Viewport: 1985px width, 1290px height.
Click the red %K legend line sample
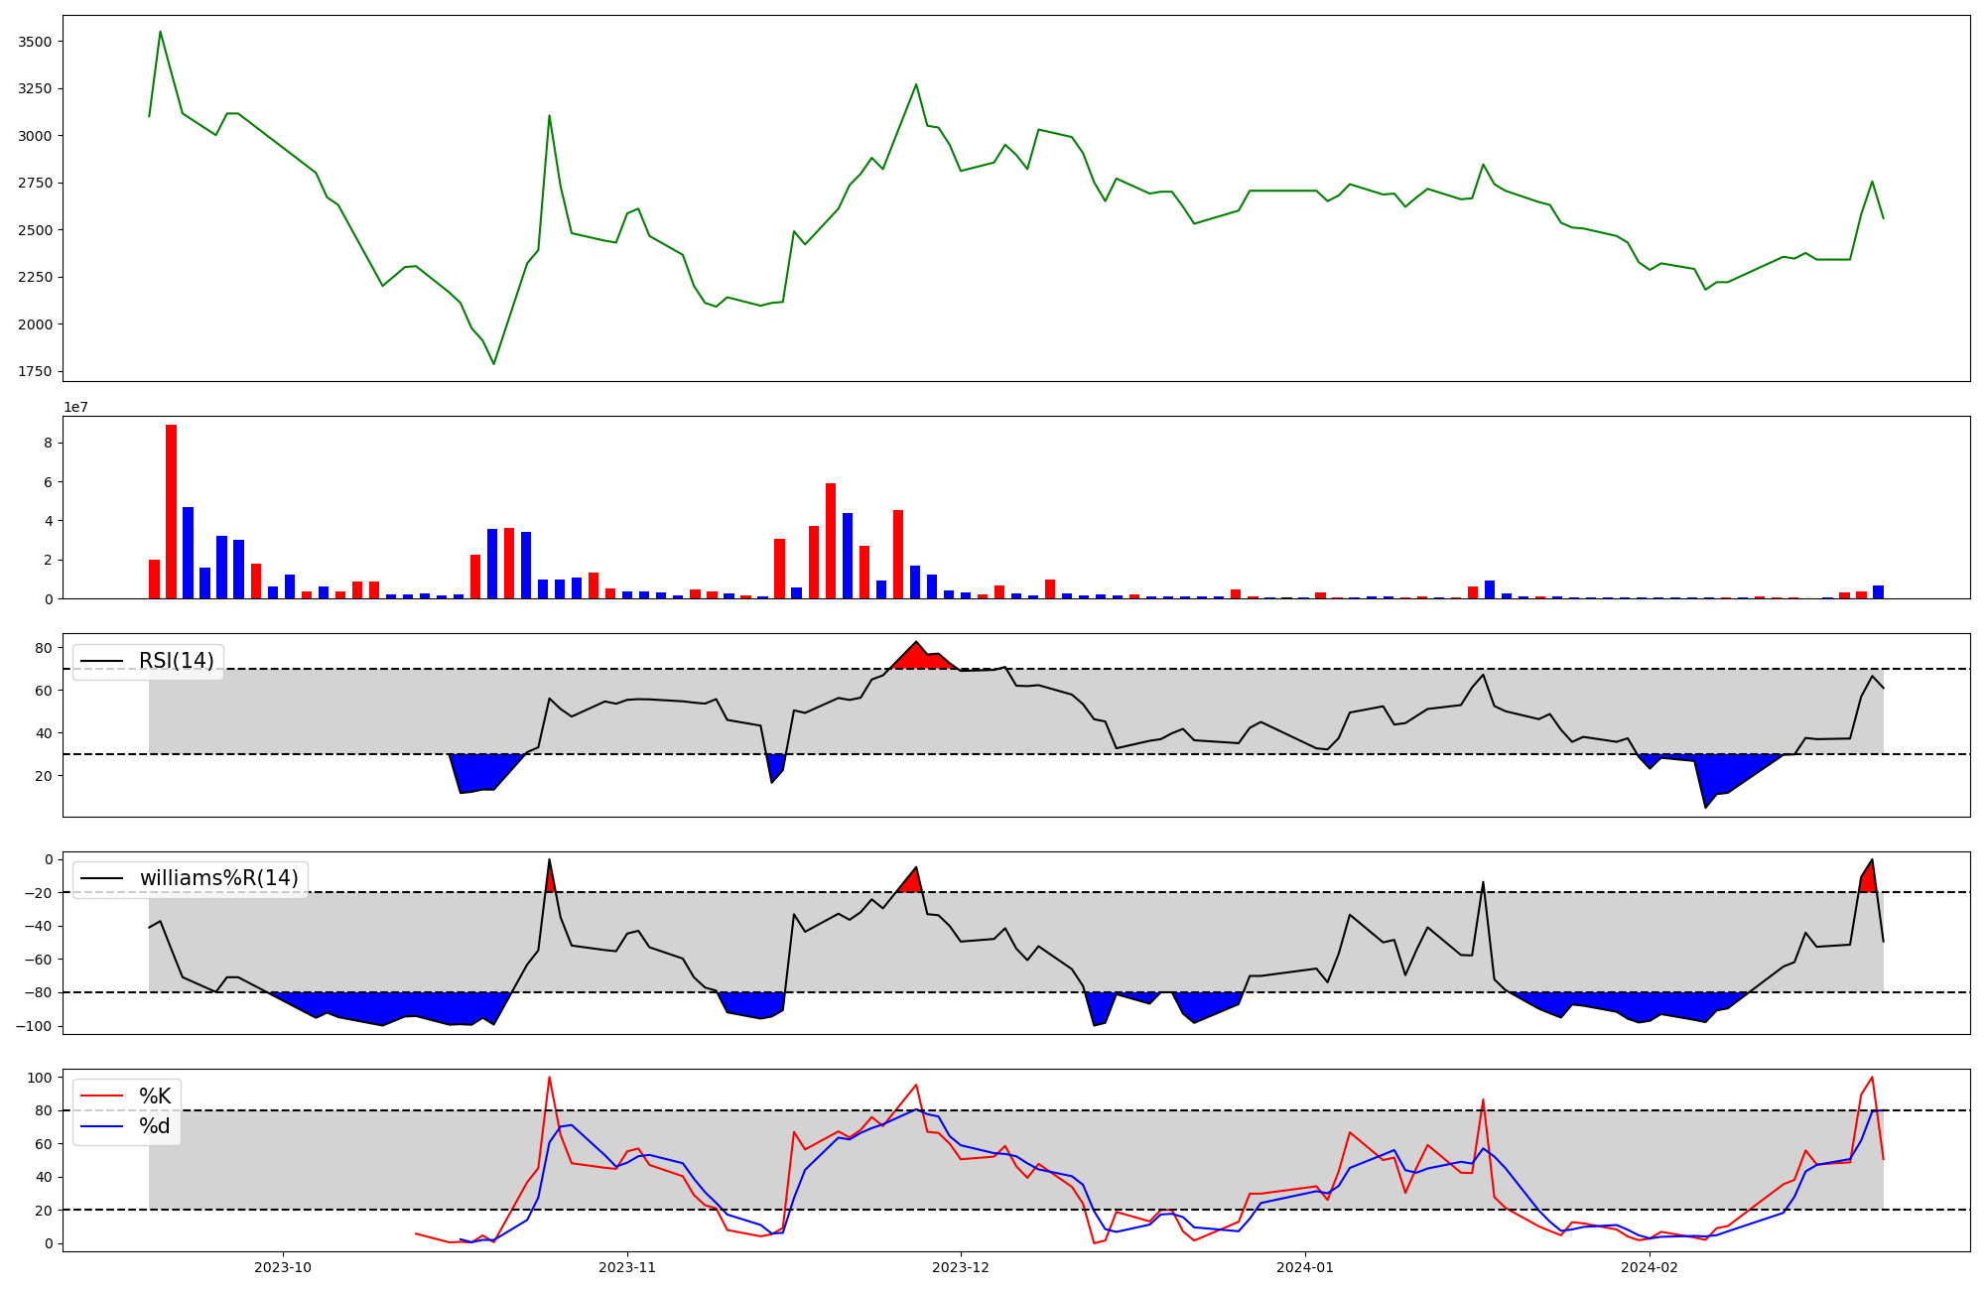click(x=101, y=1096)
